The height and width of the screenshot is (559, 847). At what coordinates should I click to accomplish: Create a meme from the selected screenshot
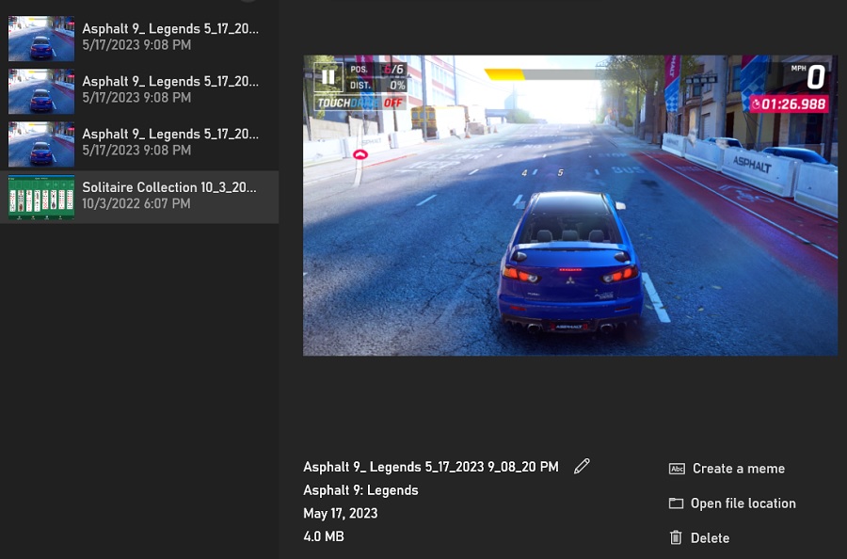coord(738,468)
